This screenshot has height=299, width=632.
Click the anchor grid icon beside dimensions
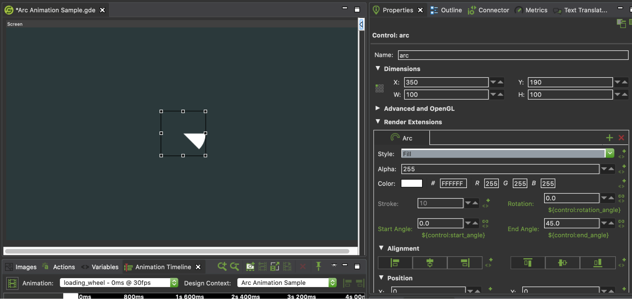click(x=379, y=88)
